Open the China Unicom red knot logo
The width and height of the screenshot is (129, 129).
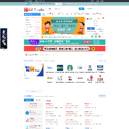(x=90, y=78)
